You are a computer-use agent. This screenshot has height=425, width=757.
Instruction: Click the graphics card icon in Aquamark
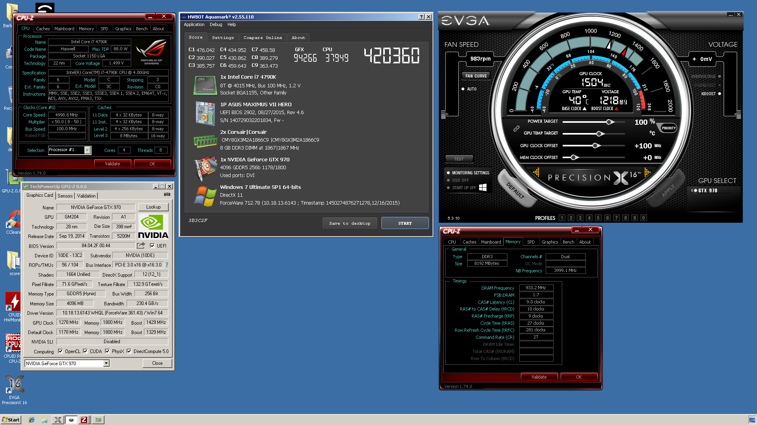point(205,168)
